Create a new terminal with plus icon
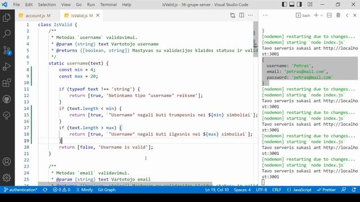The height and width of the screenshot is (202, 360). point(316,15)
